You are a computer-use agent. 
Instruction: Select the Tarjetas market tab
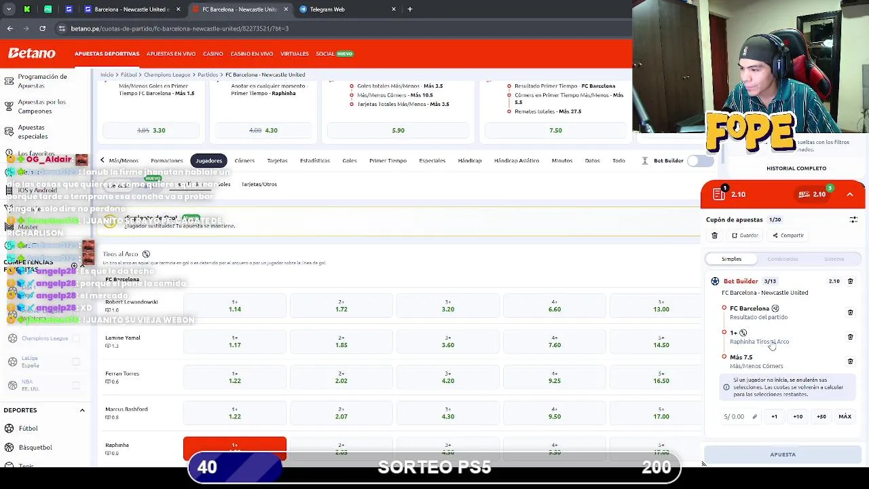point(277,161)
